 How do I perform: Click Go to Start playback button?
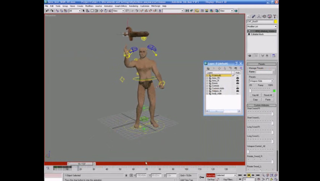coord(240,175)
